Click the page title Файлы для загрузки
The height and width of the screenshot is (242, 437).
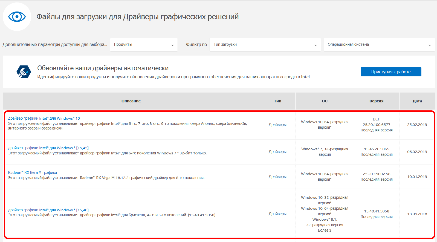(138, 17)
